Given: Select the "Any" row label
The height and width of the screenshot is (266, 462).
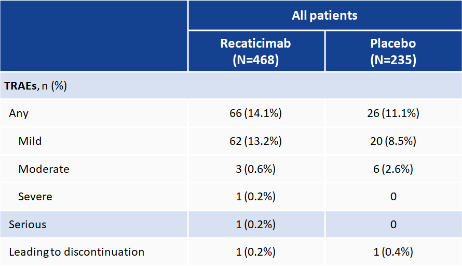Looking at the screenshot, I should (x=19, y=113).
